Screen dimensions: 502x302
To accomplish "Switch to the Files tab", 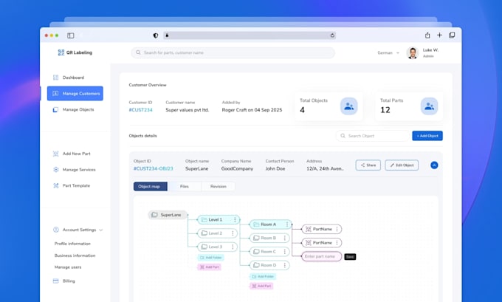I will tap(185, 186).
